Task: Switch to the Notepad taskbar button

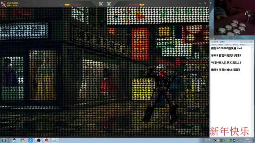Action: coord(55,140)
